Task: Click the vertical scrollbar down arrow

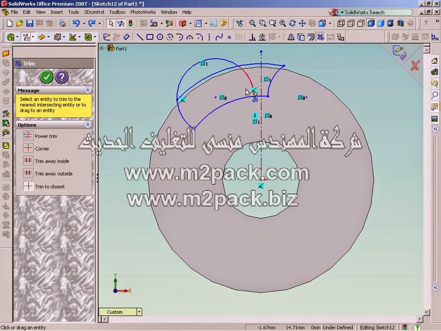Action: (x=426, y=313)
